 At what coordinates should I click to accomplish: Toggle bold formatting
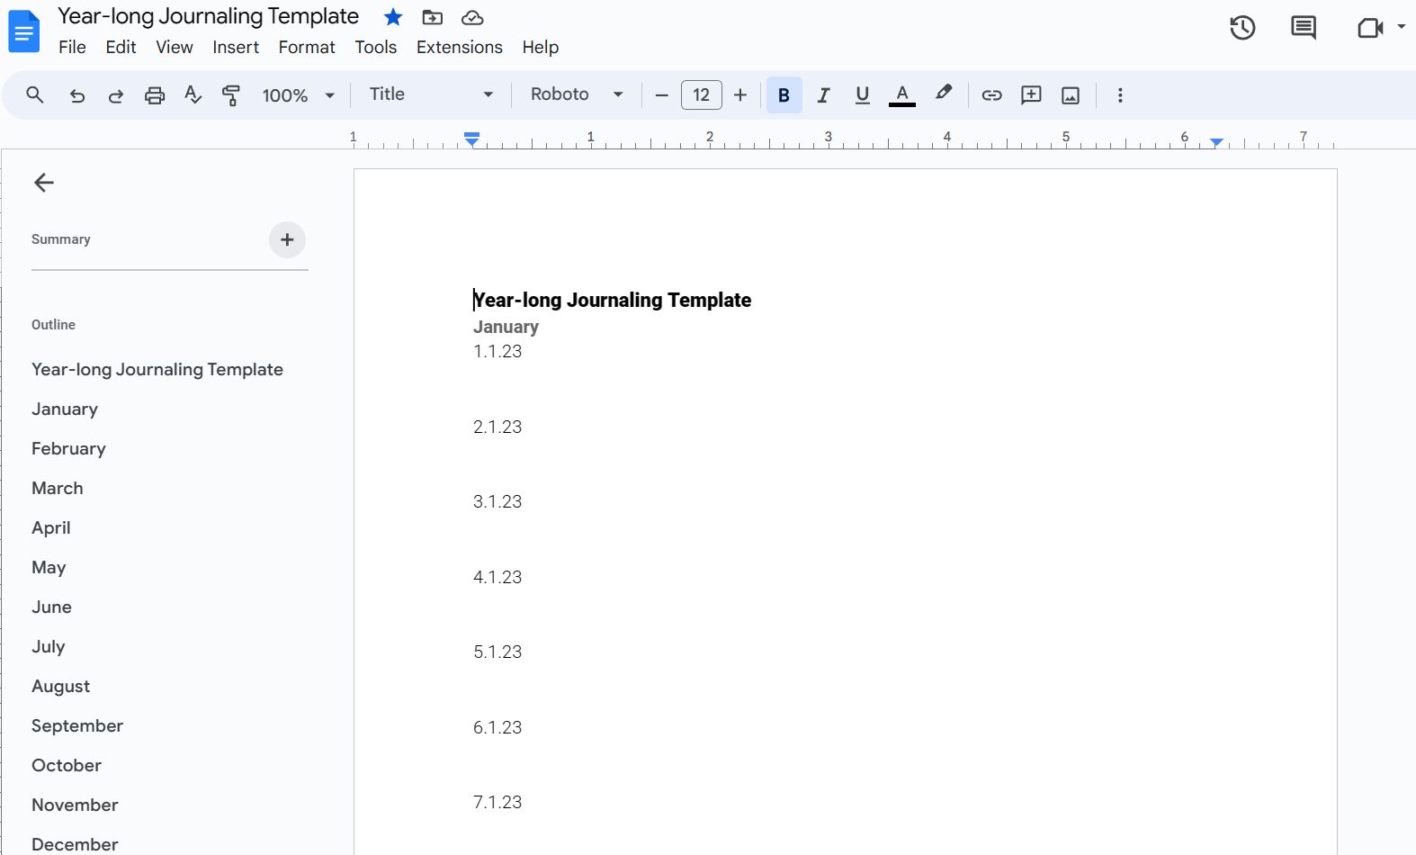(784, 95)
